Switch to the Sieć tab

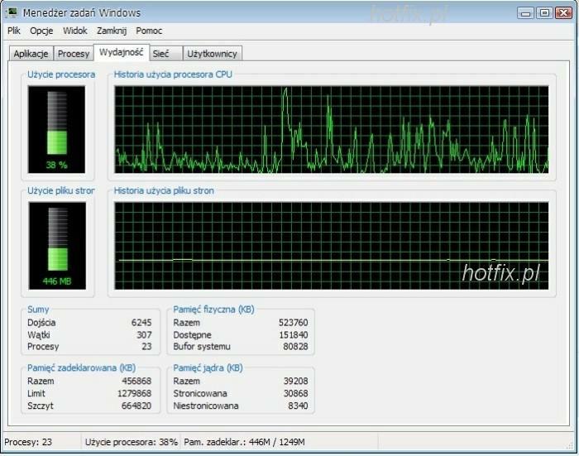tap(160, 54)
